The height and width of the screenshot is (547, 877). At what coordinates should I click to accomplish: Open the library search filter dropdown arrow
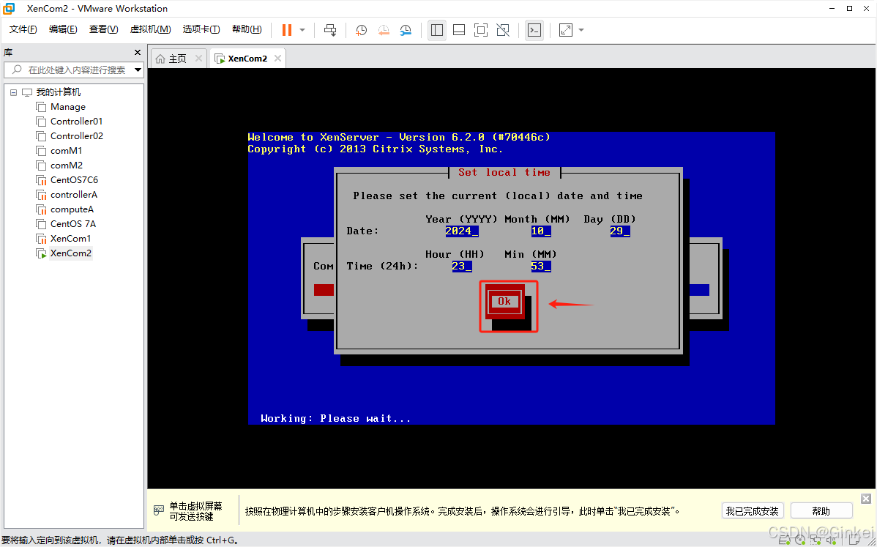point(138,70)
